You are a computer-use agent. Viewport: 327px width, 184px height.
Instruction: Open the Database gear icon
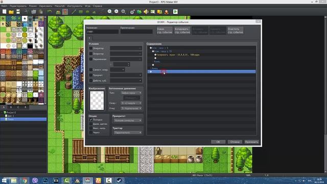coord(132,12)
